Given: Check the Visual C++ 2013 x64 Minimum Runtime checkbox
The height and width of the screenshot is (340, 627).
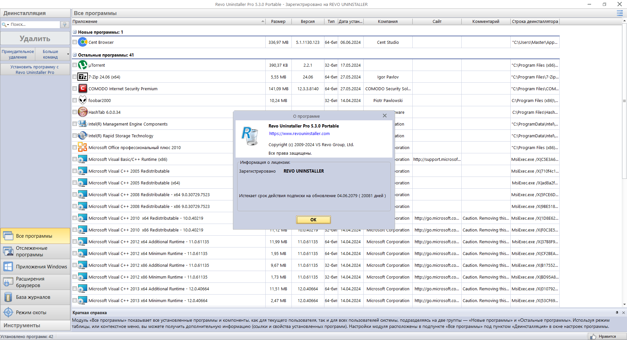Looking at the screenshot, I should click(74, 300).
